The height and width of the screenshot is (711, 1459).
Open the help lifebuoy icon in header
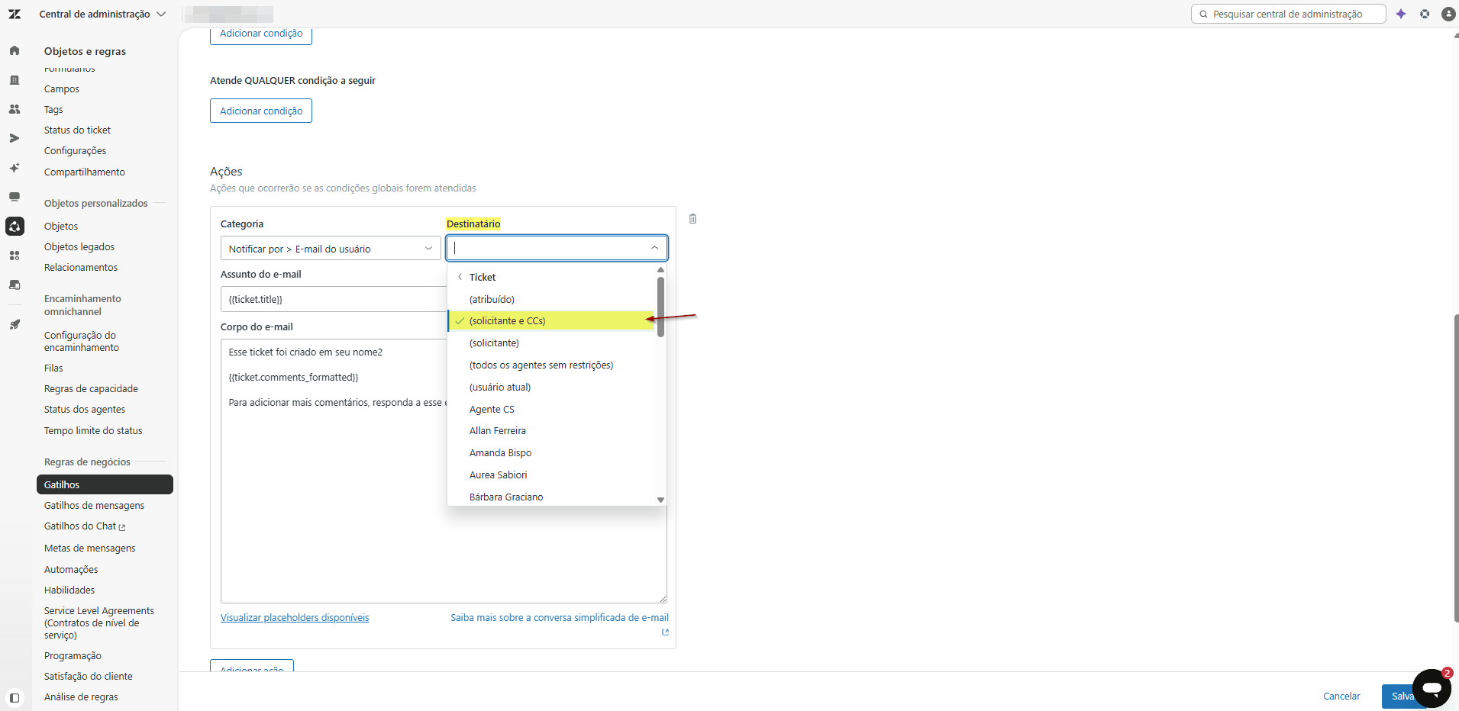[1425, 14]
